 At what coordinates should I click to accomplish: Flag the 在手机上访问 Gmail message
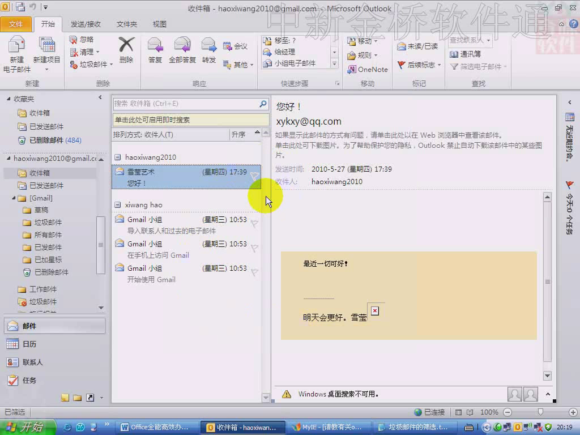254,248
